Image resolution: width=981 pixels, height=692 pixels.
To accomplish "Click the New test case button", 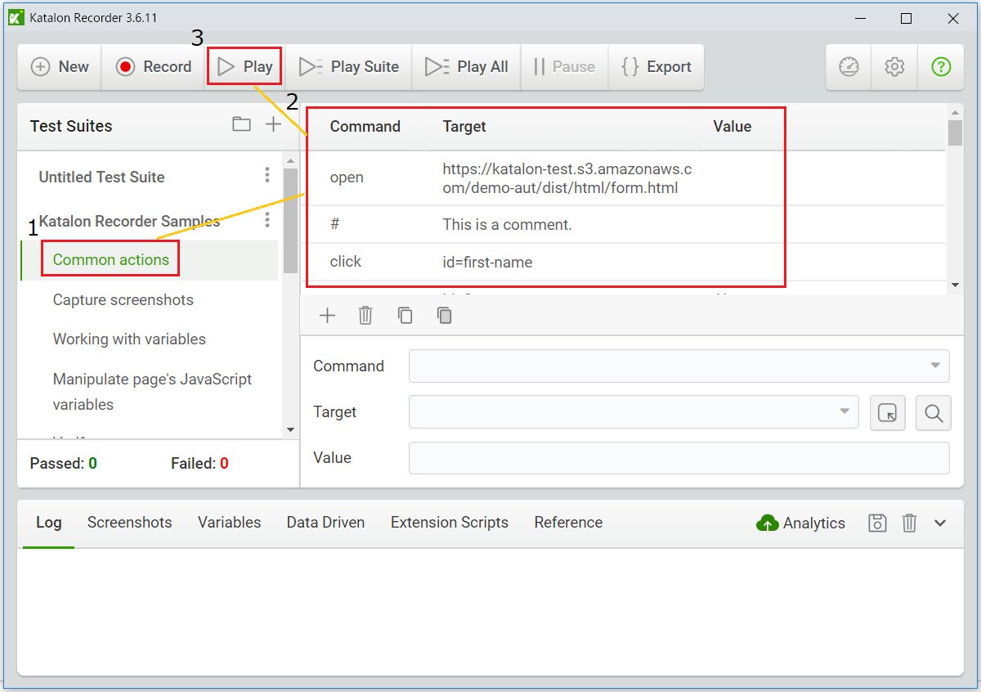I will (x=60, y=67).
